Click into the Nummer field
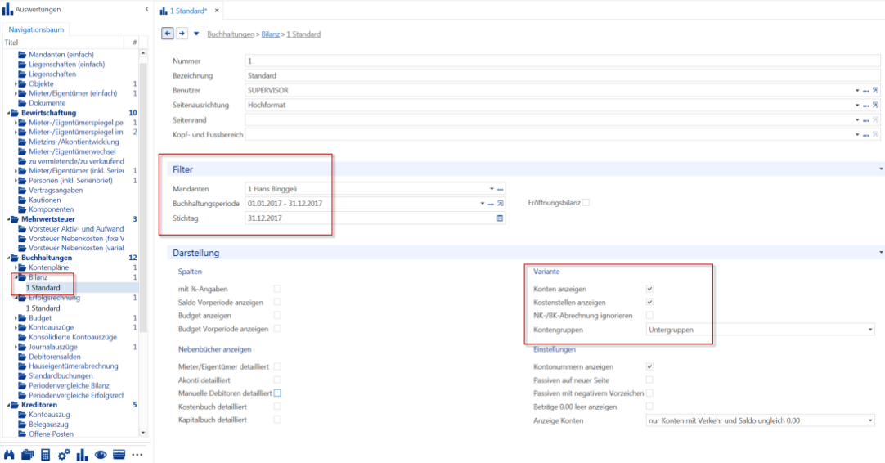Viewport: 885px width, 463px height. (562, 61)
